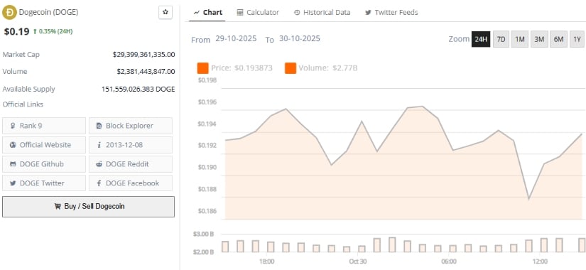Set chart zoom to 1M

[x=519, y=39]
